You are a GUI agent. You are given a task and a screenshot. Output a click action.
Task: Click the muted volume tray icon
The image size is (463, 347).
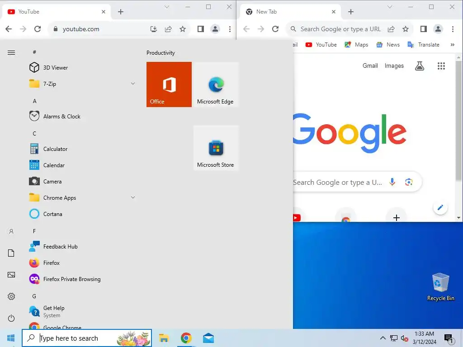(404, 338)
